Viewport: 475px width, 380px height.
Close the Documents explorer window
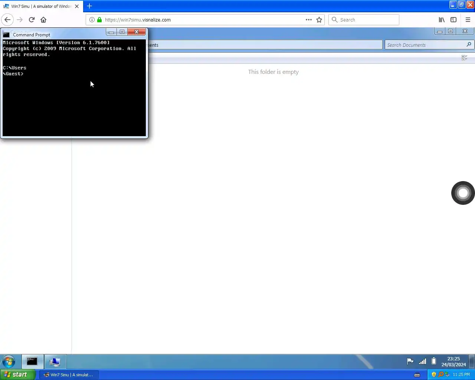coord(465,32)
